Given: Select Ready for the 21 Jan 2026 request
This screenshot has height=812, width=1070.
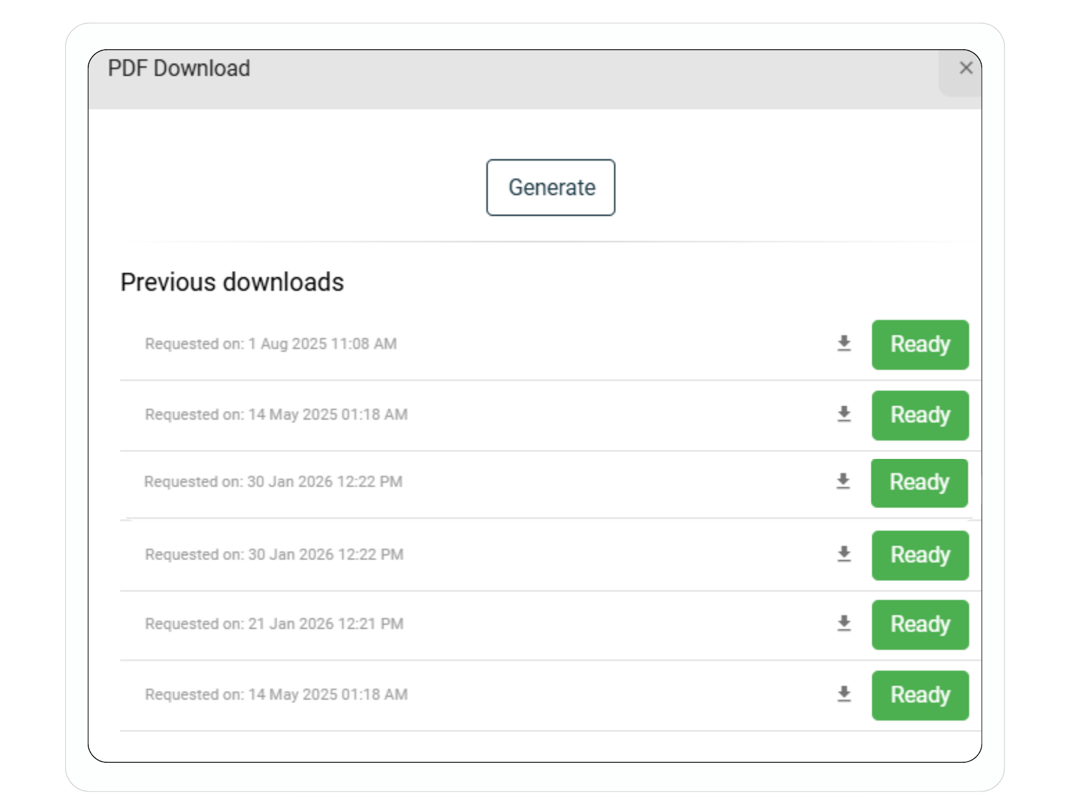Looking at the screenshot, I should pyautogui.click(x=919, y=625).
